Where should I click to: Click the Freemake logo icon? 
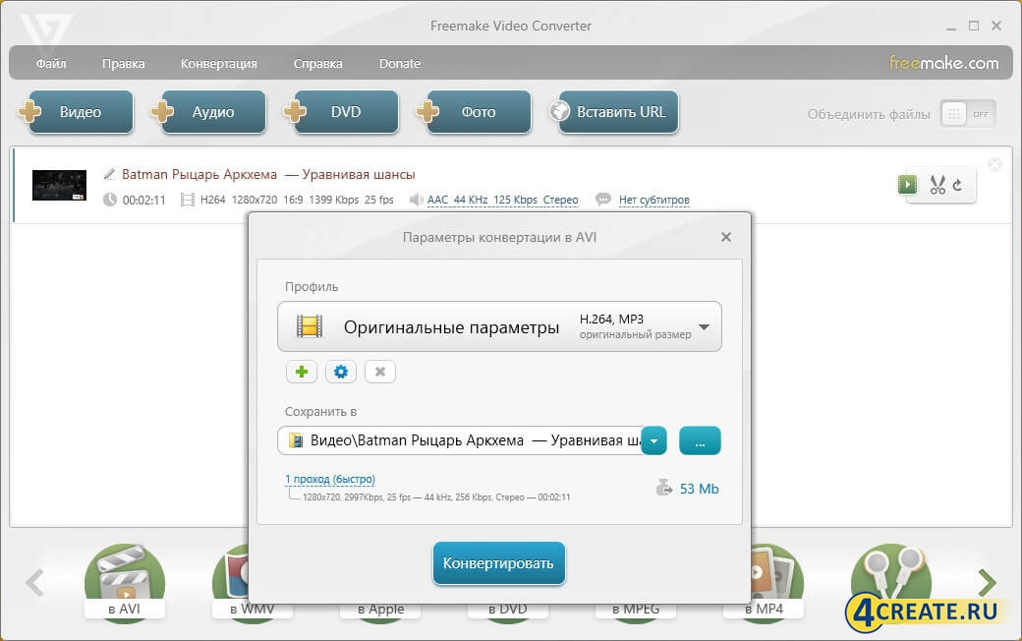(45, 29)
